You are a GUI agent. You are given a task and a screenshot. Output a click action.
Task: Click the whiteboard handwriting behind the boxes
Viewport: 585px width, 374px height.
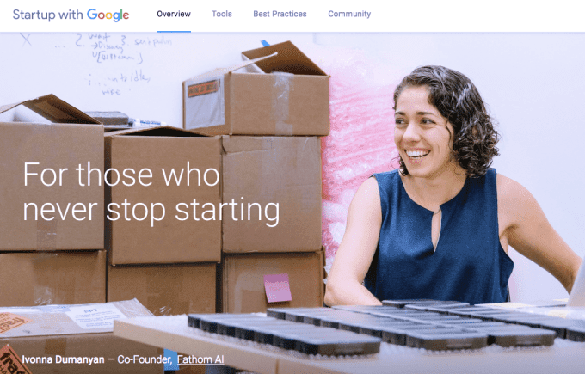point(112,62)
